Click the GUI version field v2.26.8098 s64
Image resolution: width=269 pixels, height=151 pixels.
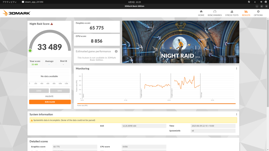[144, 126]
